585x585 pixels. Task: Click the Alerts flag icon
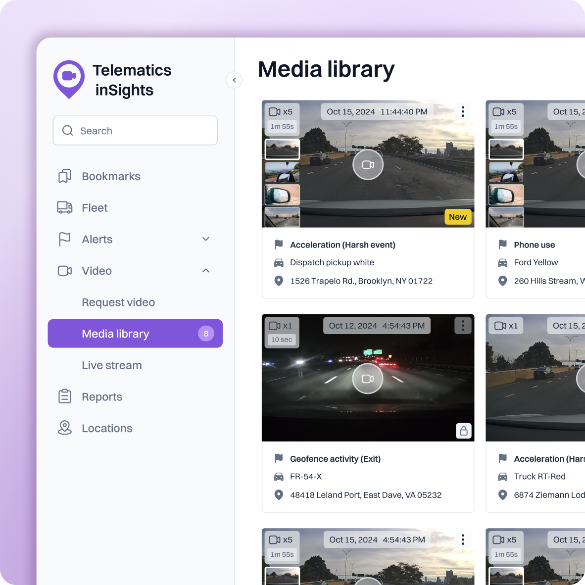(64, 239)
